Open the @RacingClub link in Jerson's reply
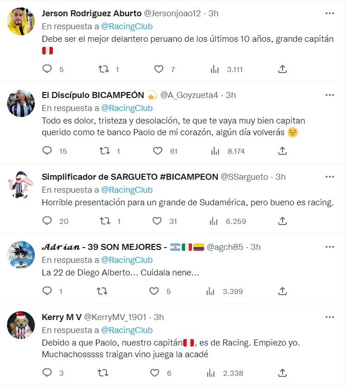Viewport: 353px width, 386px height. 127,26
